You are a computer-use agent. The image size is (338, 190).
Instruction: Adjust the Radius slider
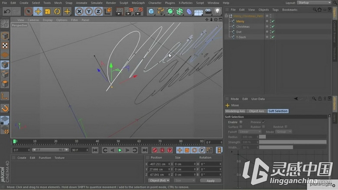point(293,137)
